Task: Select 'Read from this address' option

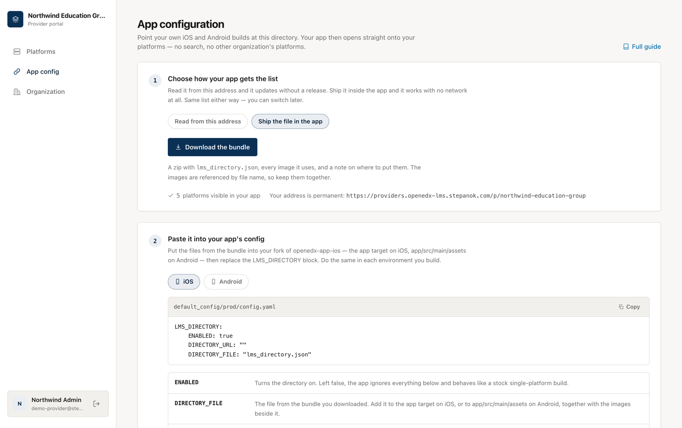Action: click(x=208, y=122)
